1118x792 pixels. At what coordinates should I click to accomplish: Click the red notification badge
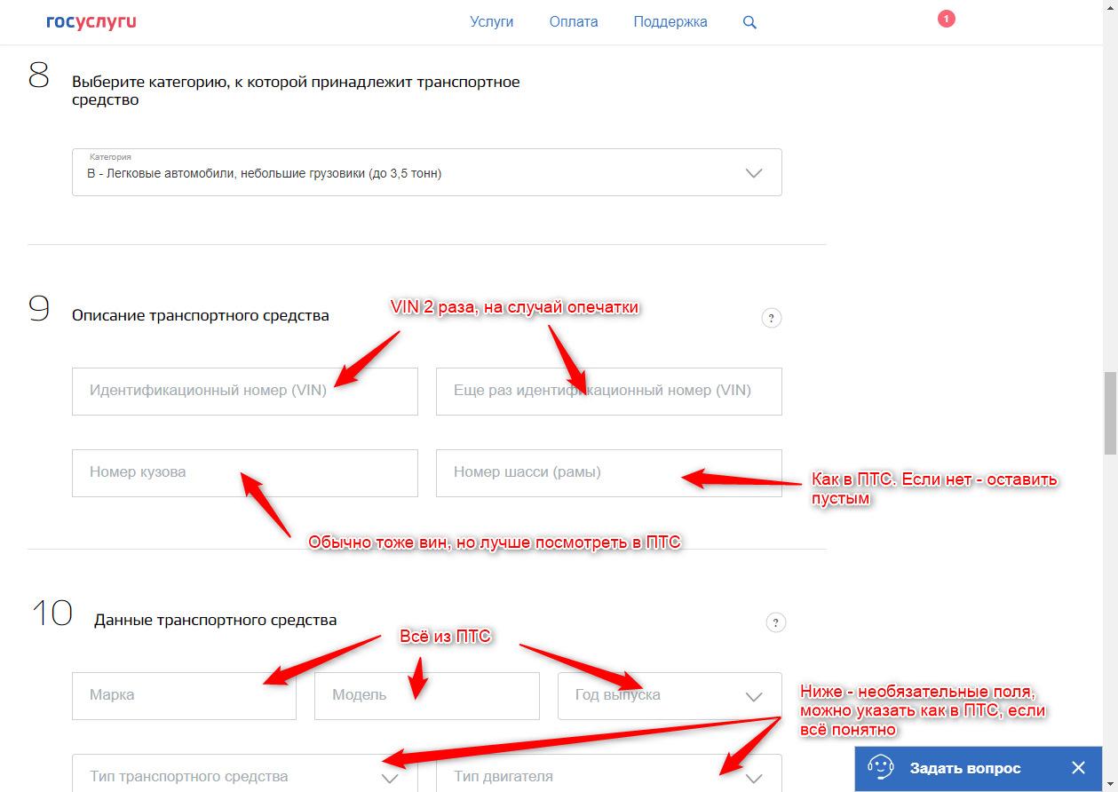946,19
